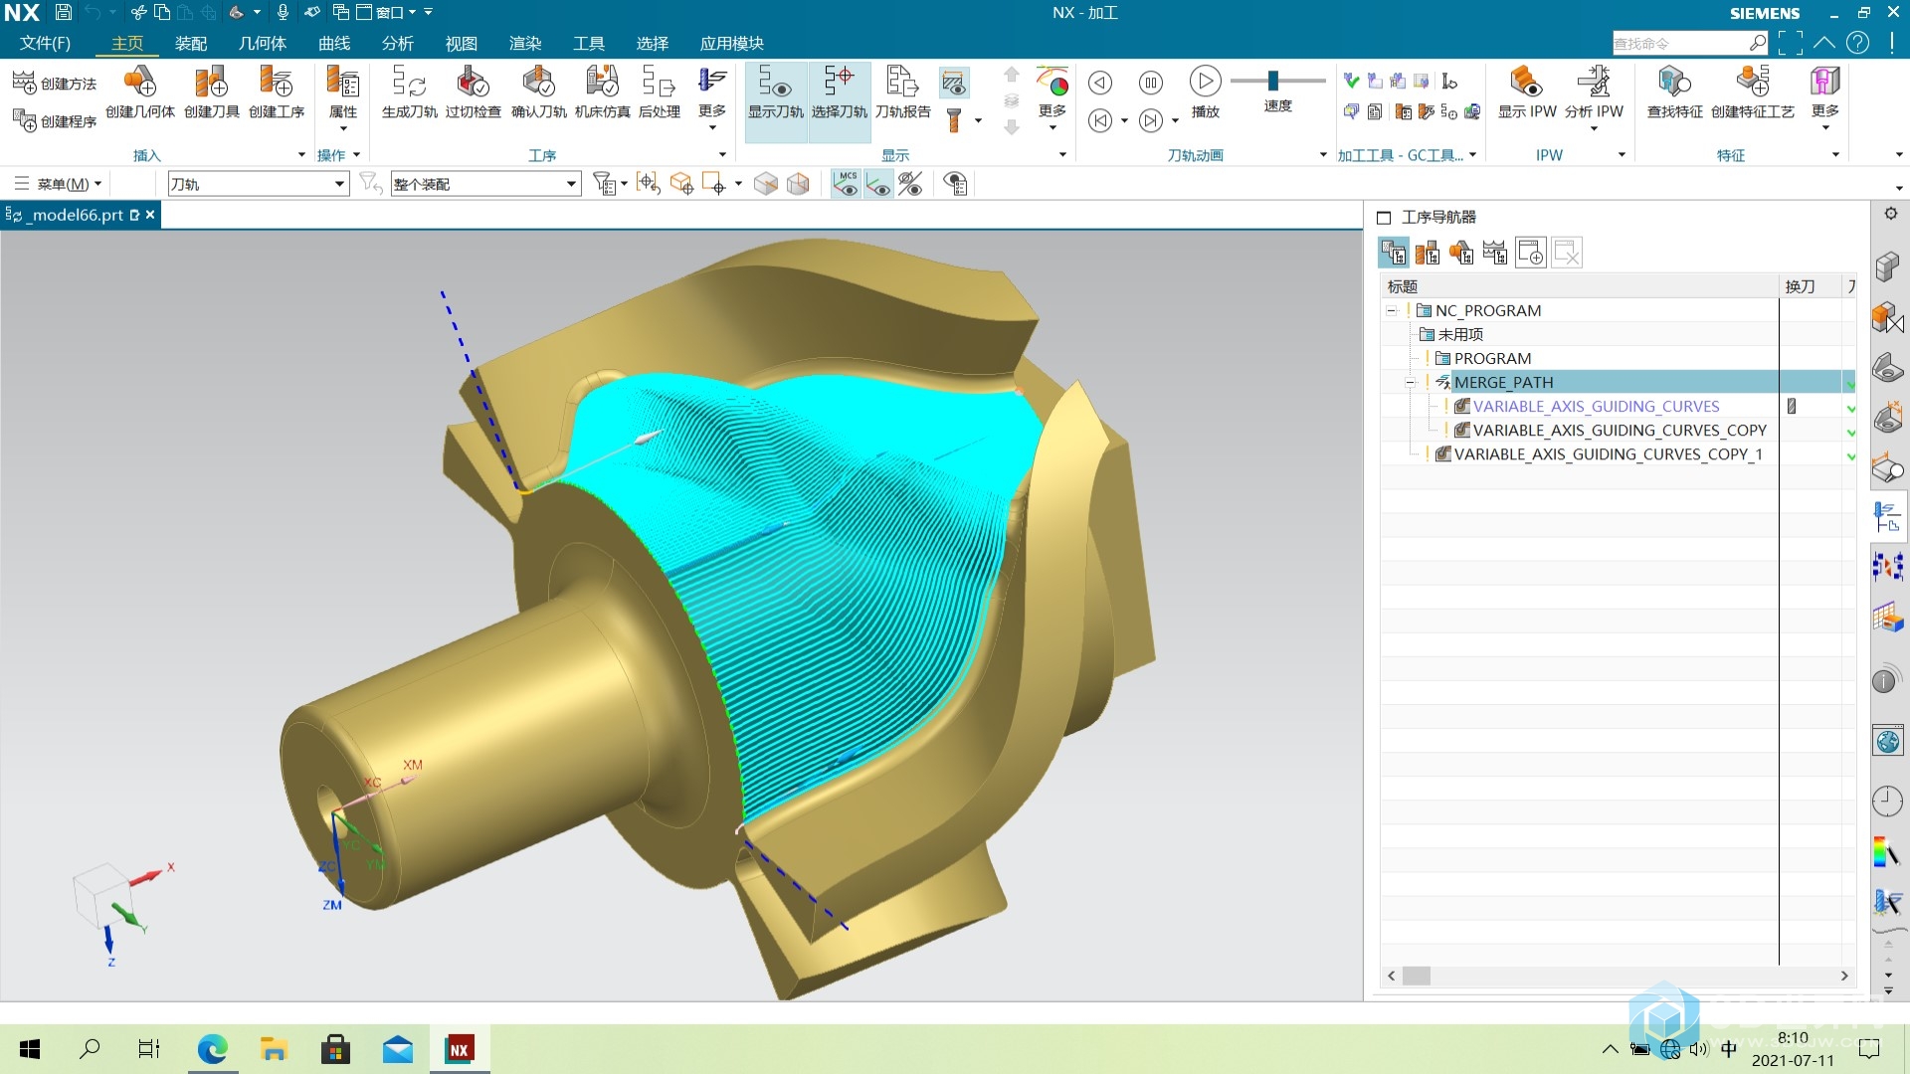
Task: Toggle the wireframe box display icon
Action: (x=765, y=184)
